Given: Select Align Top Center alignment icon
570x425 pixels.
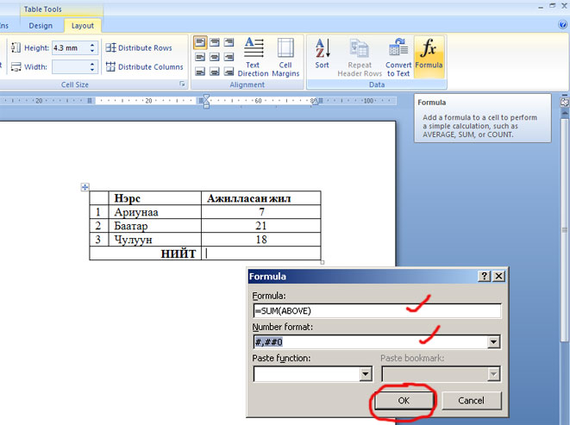Looking at the screenshot, I should tap(215, 42).
